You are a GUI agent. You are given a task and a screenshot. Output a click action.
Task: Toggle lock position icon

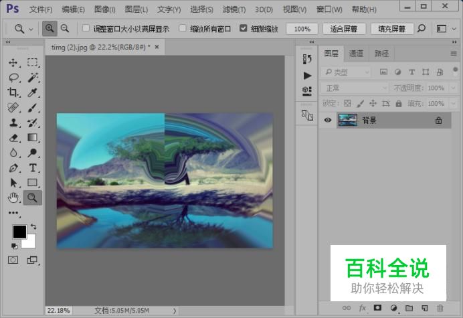click(x=373, y=104)
